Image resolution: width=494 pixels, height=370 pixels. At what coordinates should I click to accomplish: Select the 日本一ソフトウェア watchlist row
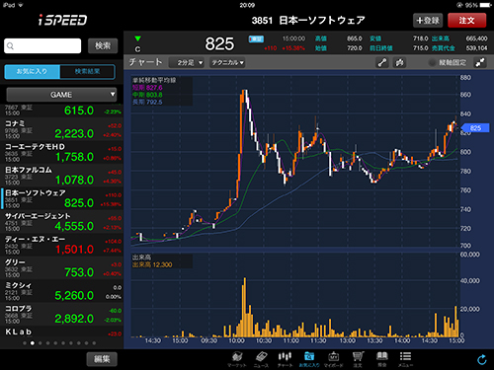[x=61, y=198]
